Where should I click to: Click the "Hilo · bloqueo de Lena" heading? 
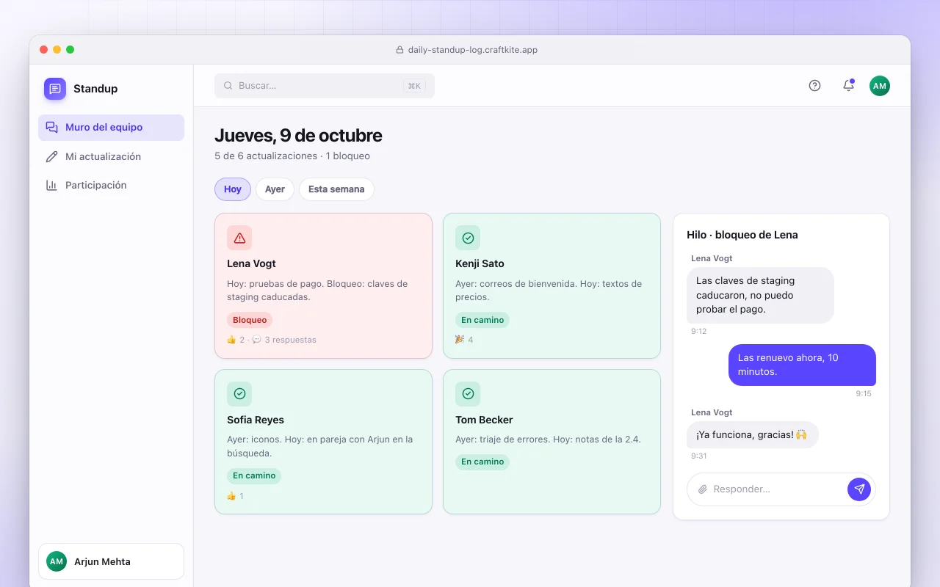point(742,235)
